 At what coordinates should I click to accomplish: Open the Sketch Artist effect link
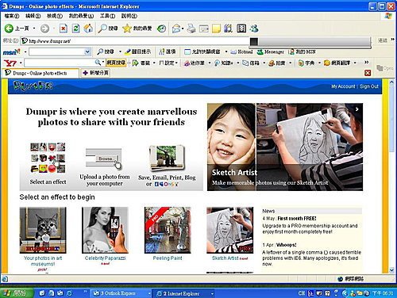(225, 258)
